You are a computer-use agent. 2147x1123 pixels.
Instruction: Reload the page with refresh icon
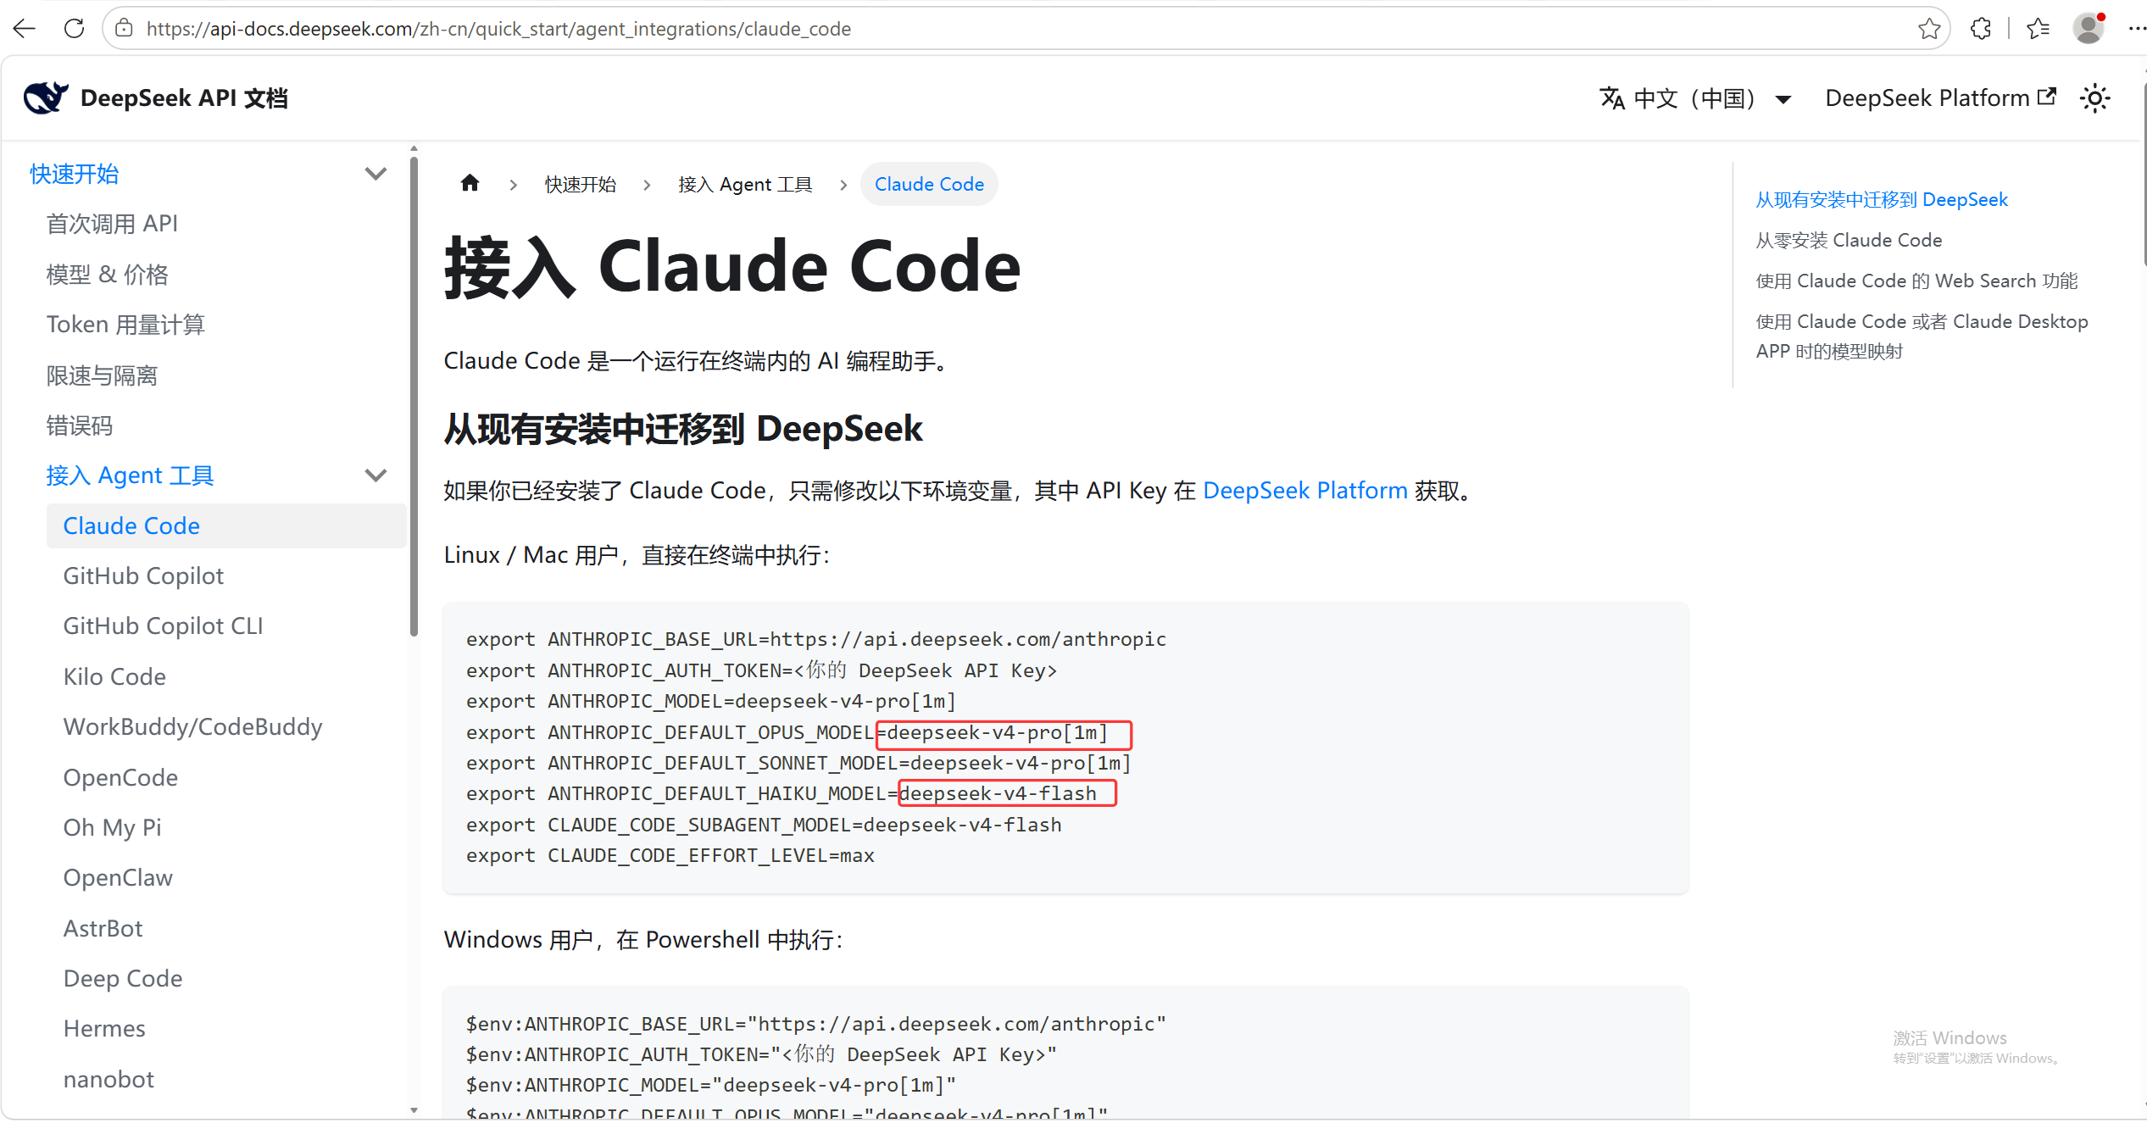[75, 29]
